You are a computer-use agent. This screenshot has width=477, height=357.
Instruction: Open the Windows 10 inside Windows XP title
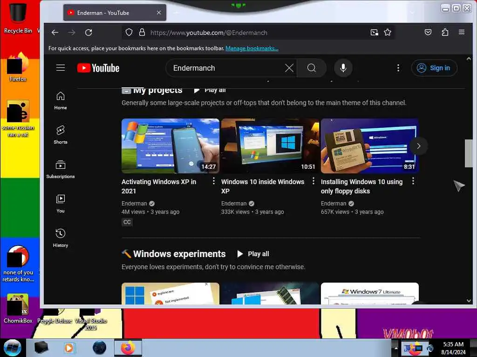[x=263, y=186]
